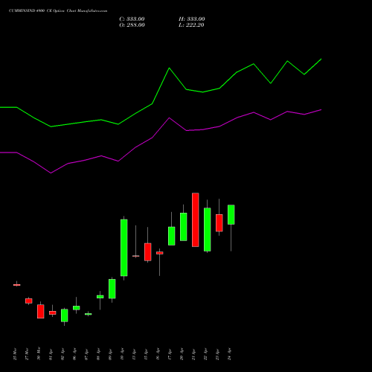Click the 15 Apr date label
Image resolution: width=372 pixels, height=372 pixels.
point(146,354)
